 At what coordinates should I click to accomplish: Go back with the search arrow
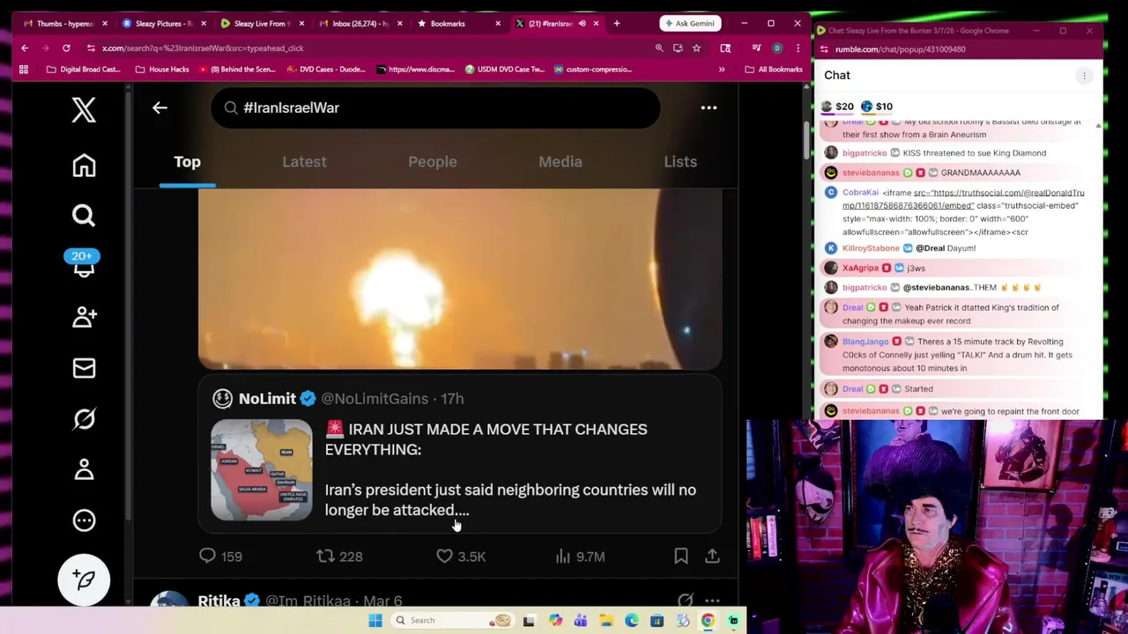(160, 107)
